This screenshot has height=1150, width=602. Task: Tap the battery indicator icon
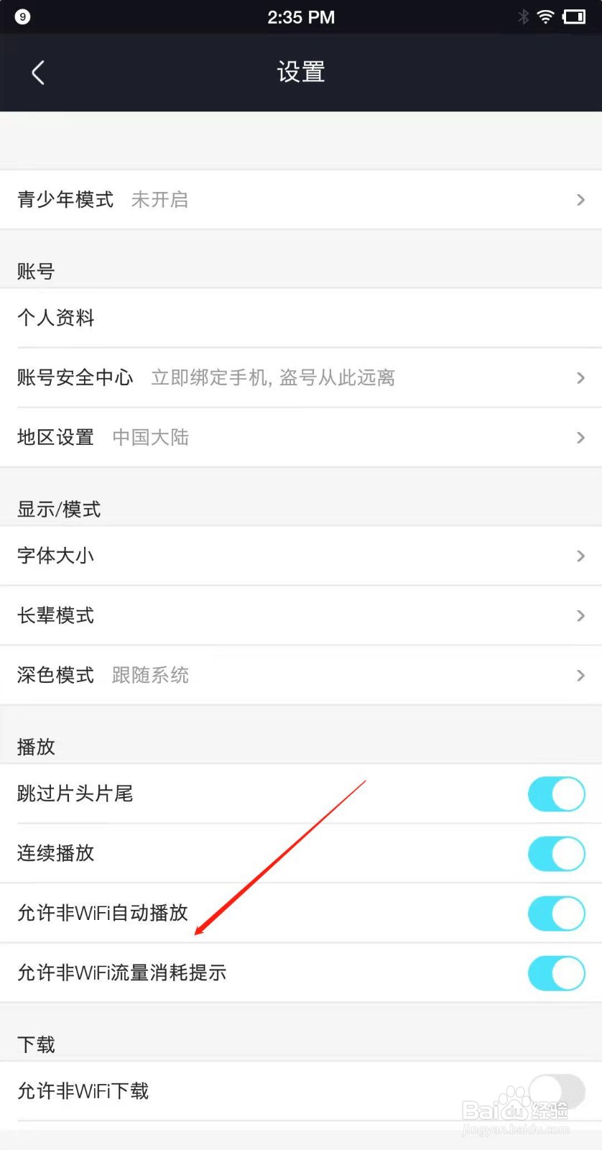tap(575, 17)
